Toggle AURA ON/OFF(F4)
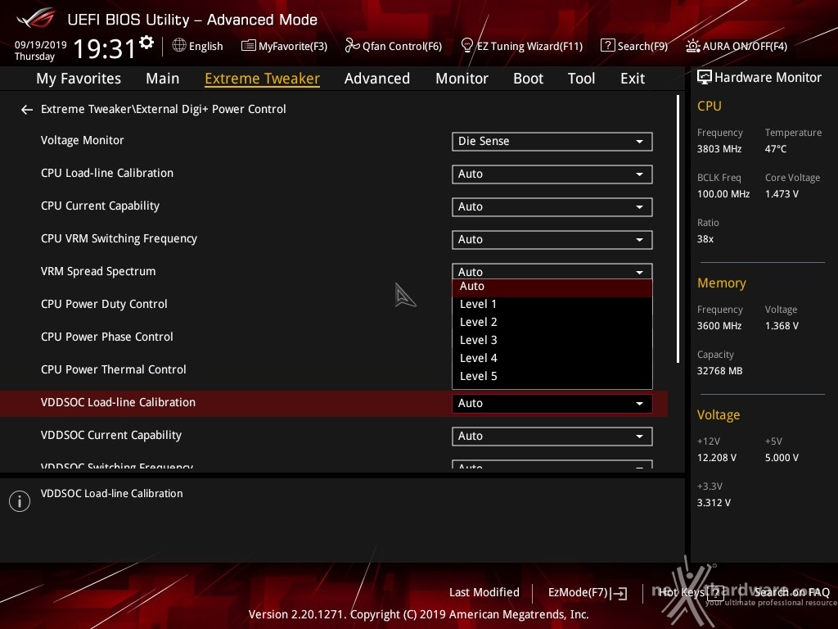 tap(737, 46)
